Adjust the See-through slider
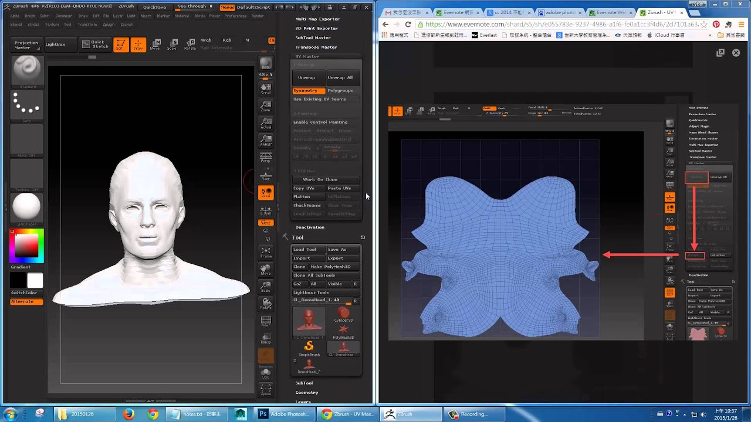751x422 pixels. click(x=195, y=7)
